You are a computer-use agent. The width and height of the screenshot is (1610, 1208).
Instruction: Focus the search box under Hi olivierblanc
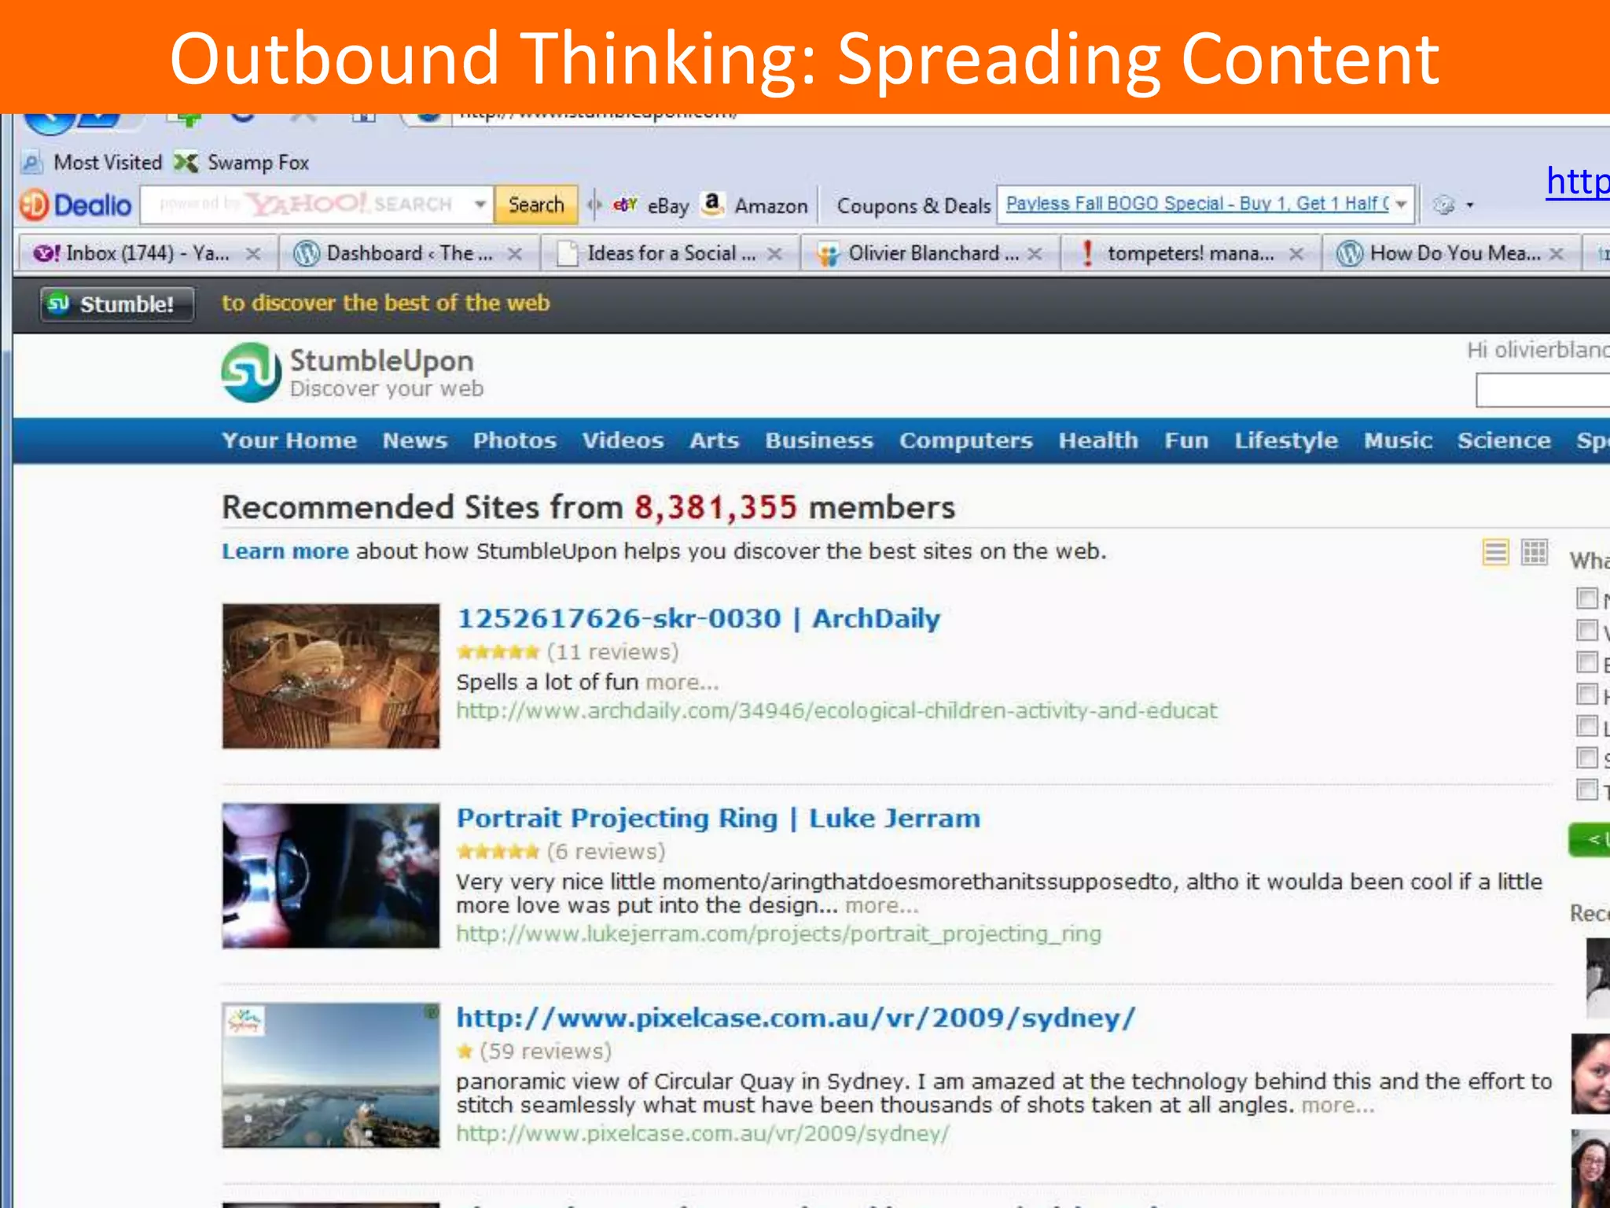(1542, 391)
